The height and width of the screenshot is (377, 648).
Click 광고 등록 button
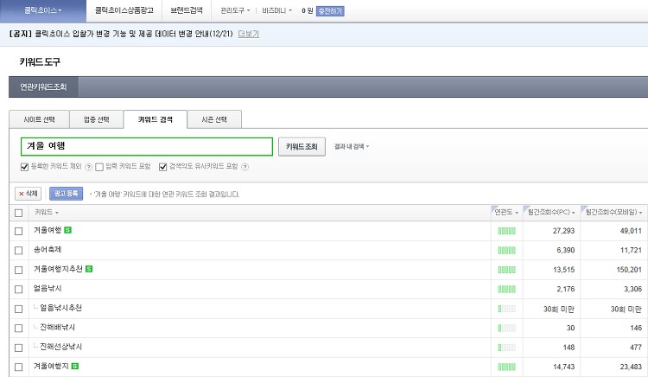coord(67,194)
